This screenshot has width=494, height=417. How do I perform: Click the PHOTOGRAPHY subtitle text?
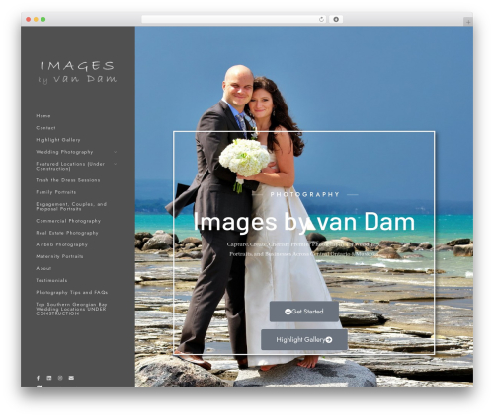click(304, 194)
